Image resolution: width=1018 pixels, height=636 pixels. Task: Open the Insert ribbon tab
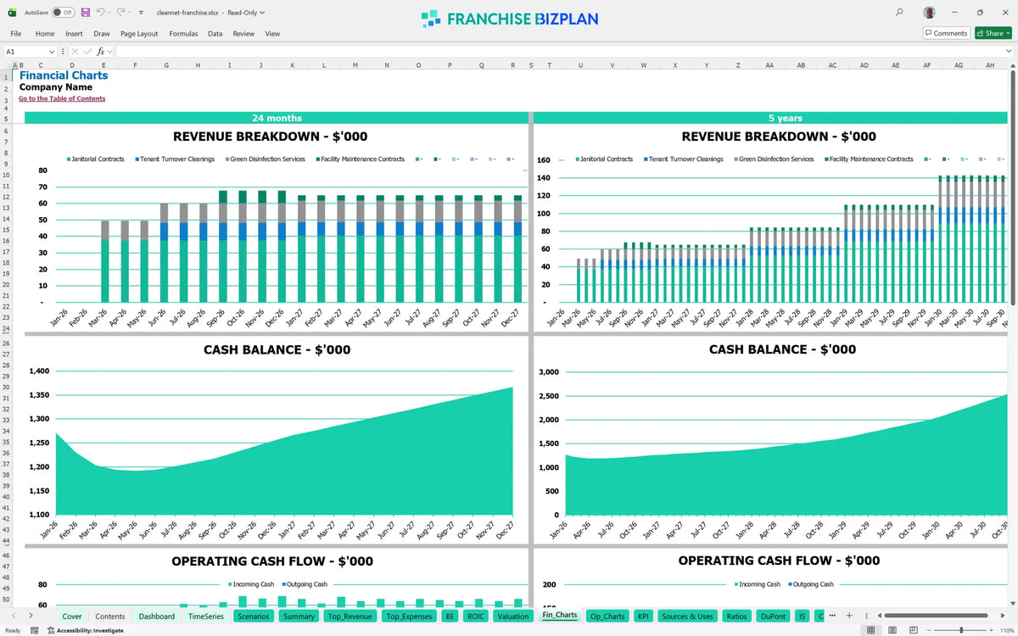(74, 34)
